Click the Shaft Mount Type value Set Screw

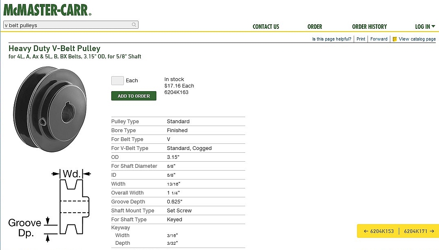pyautogui.click(x=179, y=211)
